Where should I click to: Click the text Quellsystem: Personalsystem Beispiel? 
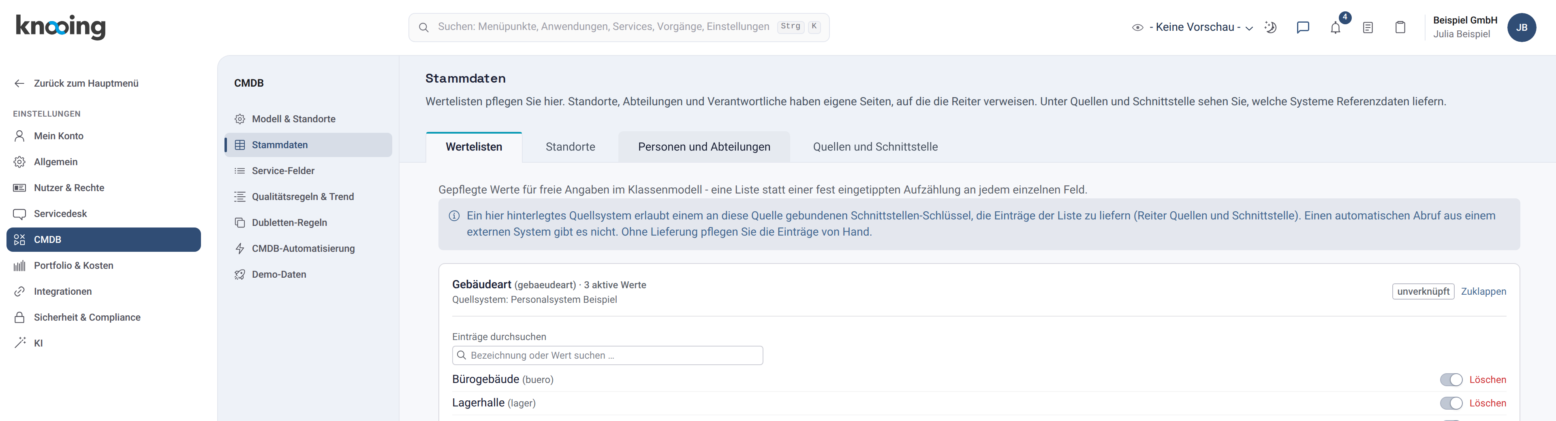[x=534, y=300]
